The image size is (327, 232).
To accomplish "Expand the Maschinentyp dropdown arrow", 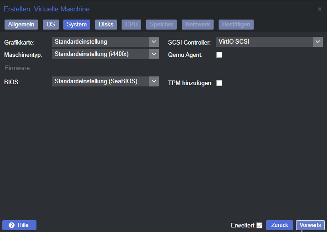I will [154, 54].
